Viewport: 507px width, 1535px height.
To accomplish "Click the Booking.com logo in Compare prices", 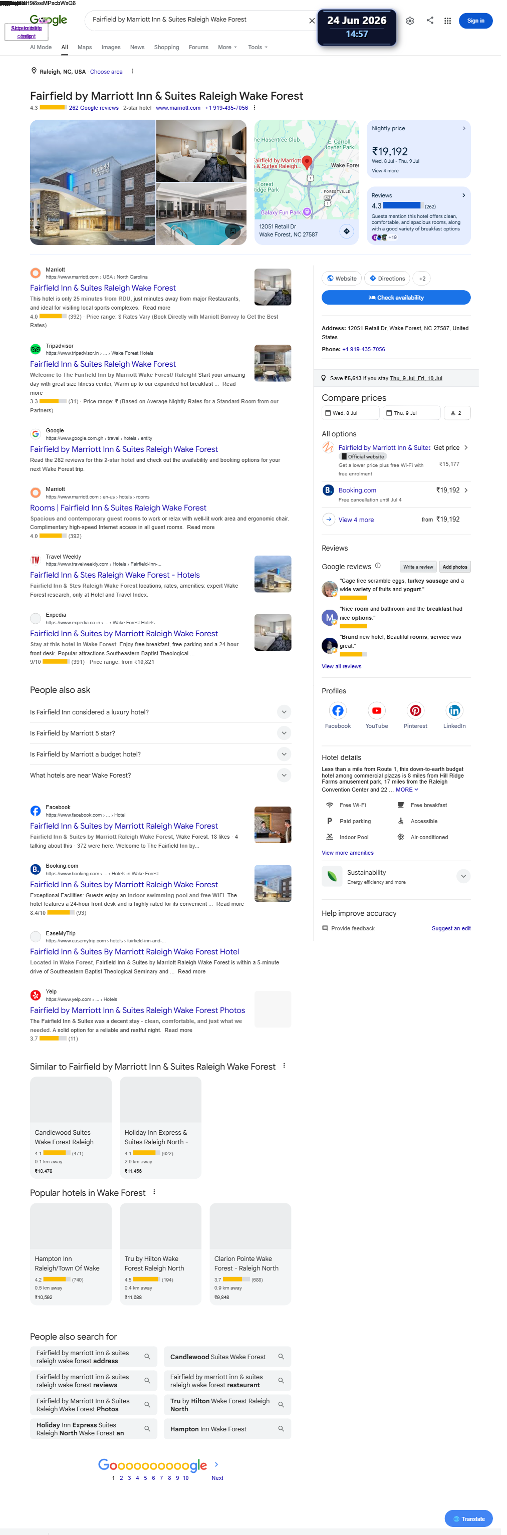I will (x=328, y=490).
